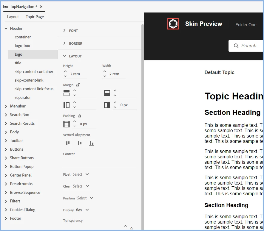Click the margin bottom icon
The height and width of the screenshot is (231, 264).
(107, 93)
